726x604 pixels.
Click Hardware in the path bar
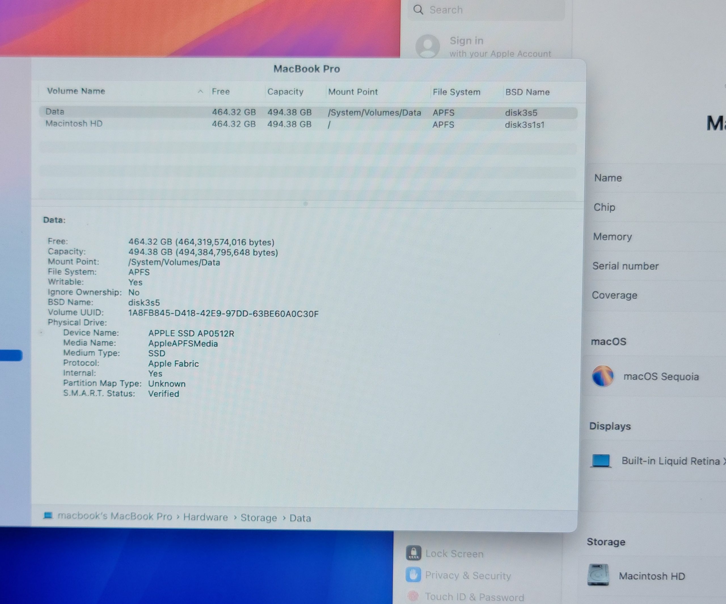click(x=205, y=517)
